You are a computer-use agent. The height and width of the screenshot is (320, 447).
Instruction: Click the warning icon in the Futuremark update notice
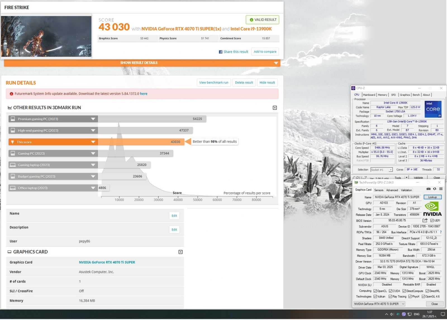pyautogui.click(x=11, y=94)
